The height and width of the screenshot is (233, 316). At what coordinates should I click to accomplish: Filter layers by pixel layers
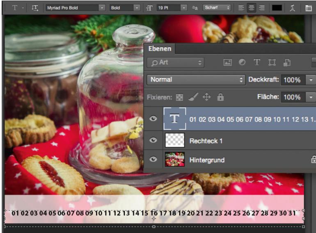click(x=227, y=62)
